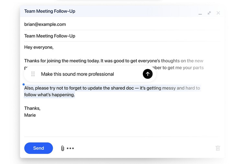Open more options with the three-dot icon
The height and width of the screenshot is (164, 230).
pos(70,148)
